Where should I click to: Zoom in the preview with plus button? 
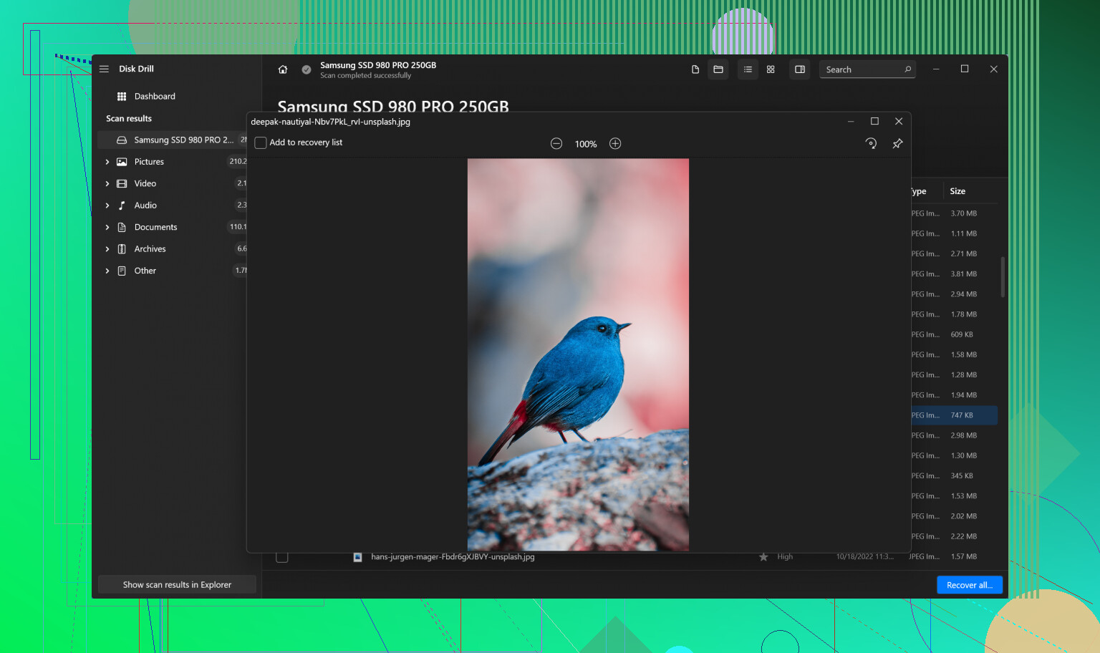615,144
